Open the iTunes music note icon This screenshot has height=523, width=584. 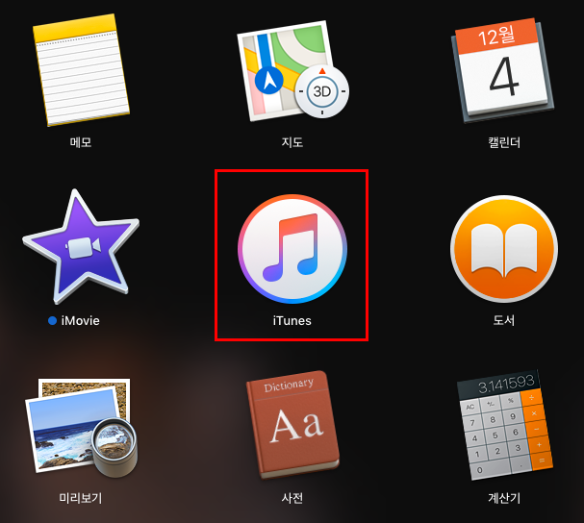tap(292, 249)
